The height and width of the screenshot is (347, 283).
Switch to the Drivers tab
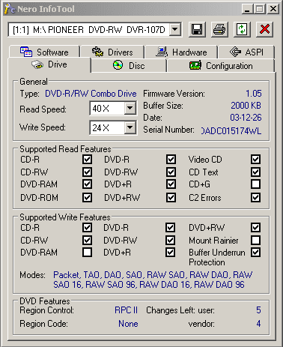coord(112,52)
